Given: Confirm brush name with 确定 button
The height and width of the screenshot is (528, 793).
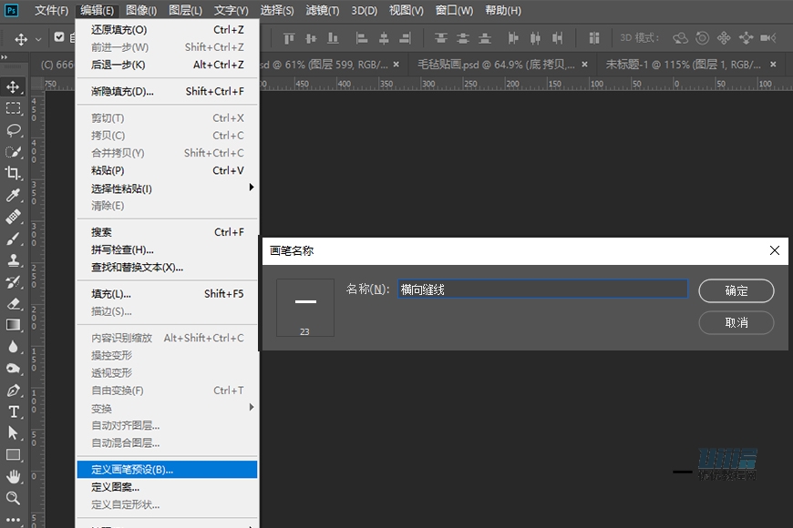Looking at the screenshot, I should pyautogui.click(x=736, y=291).
